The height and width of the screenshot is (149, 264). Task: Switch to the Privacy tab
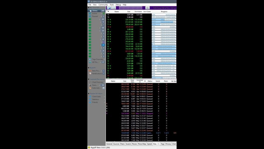(x=168, y=144)
